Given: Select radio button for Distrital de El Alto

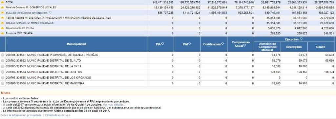Looking at the screenshot, I should tap(3, 61).
